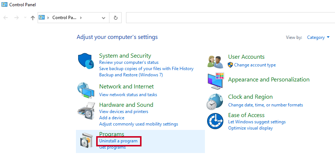Open System and Security category
Viewport: 335px width, 160px height.
(125, 56)
